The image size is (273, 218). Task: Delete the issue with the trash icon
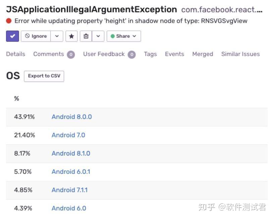[86, 36]
